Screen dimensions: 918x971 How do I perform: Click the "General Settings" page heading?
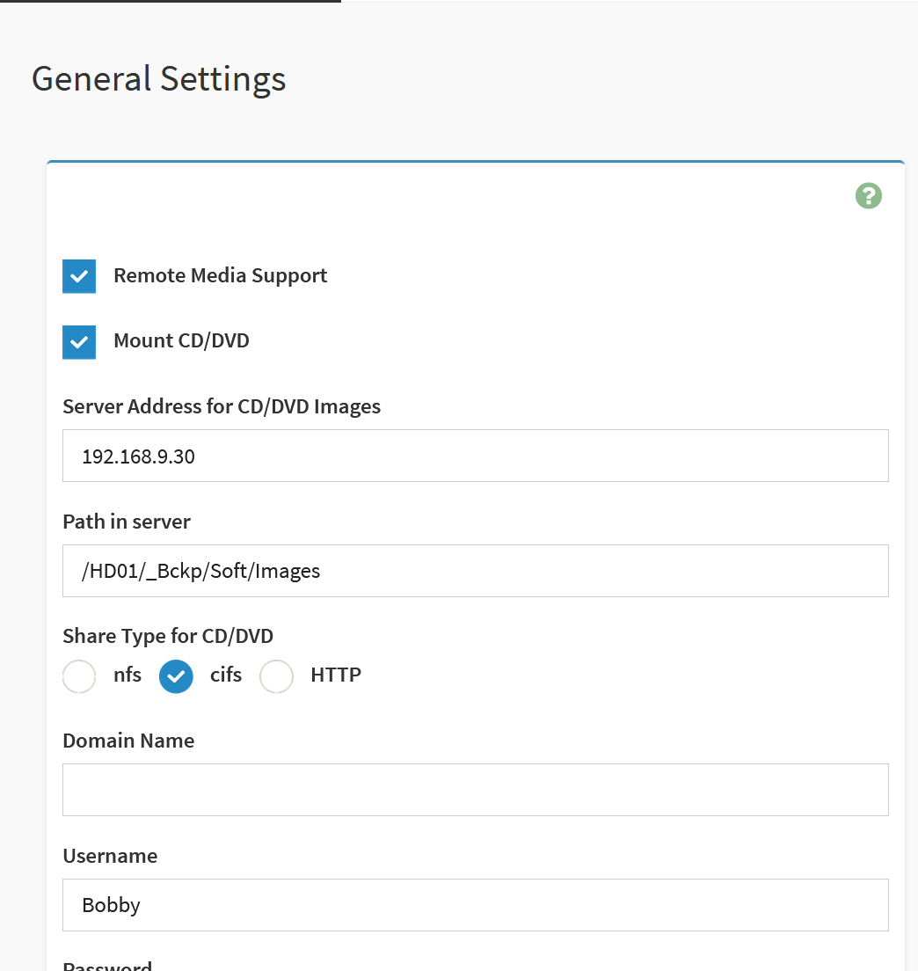[159, 78]
